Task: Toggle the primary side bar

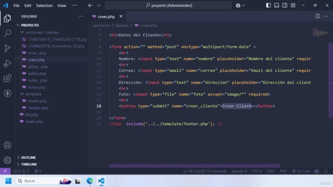Action: point(268,6)
